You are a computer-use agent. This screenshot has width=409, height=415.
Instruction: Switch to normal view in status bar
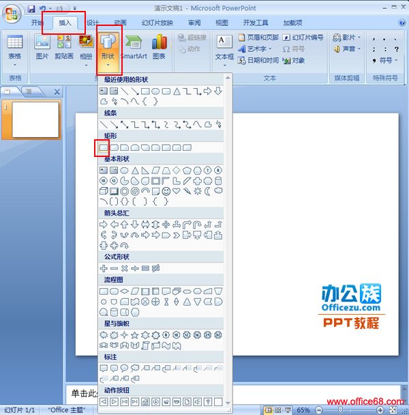(269, 410)
